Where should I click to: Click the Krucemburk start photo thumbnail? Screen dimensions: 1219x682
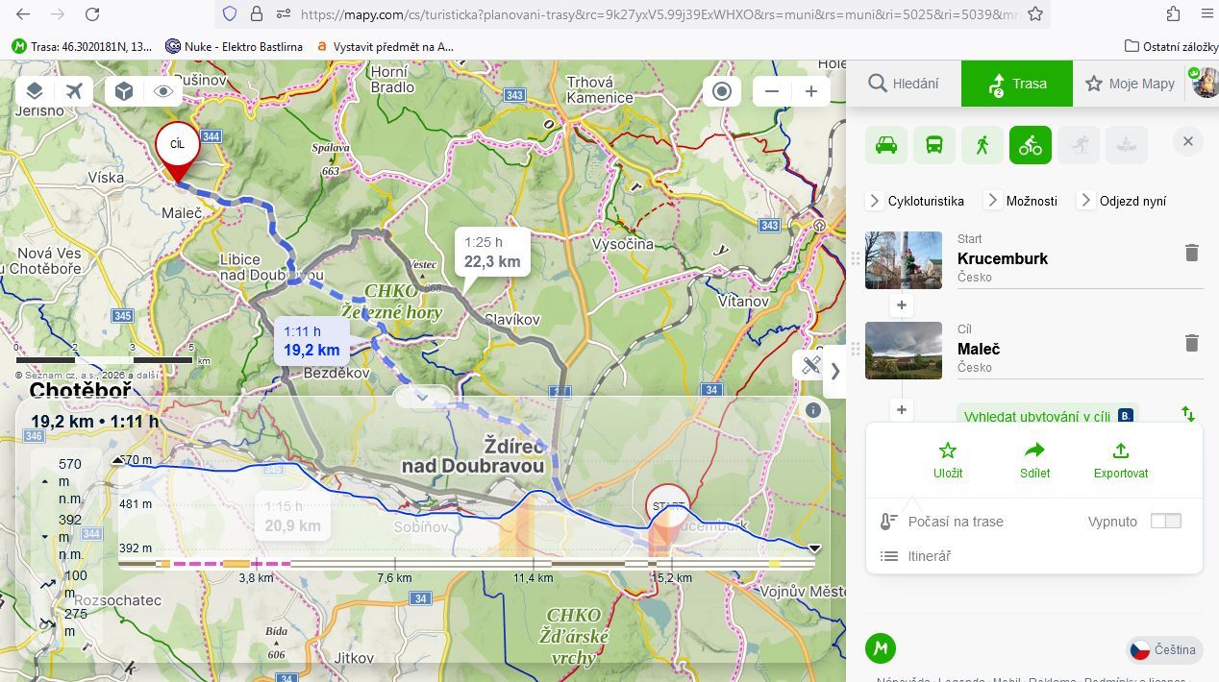(904, 260)
